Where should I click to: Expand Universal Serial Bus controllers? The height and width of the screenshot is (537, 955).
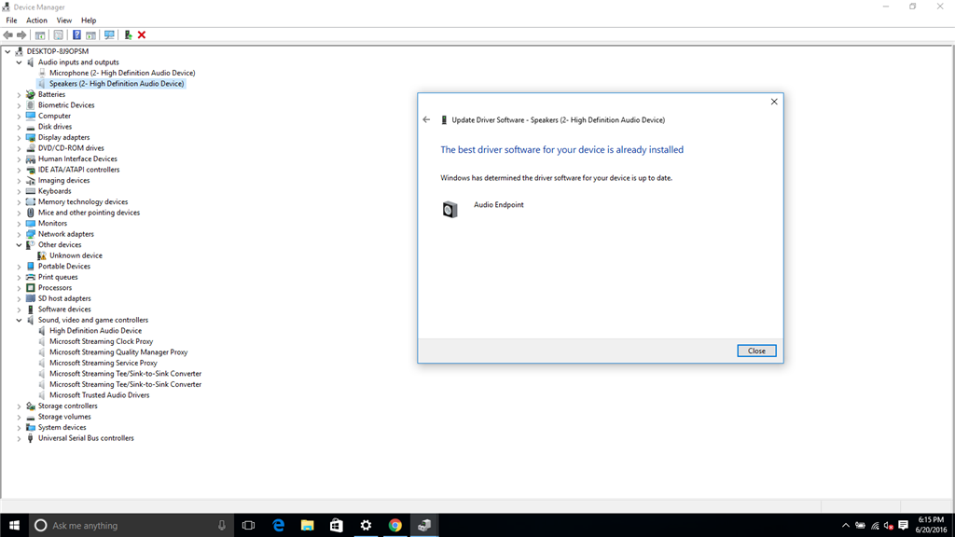click(19, 438)
